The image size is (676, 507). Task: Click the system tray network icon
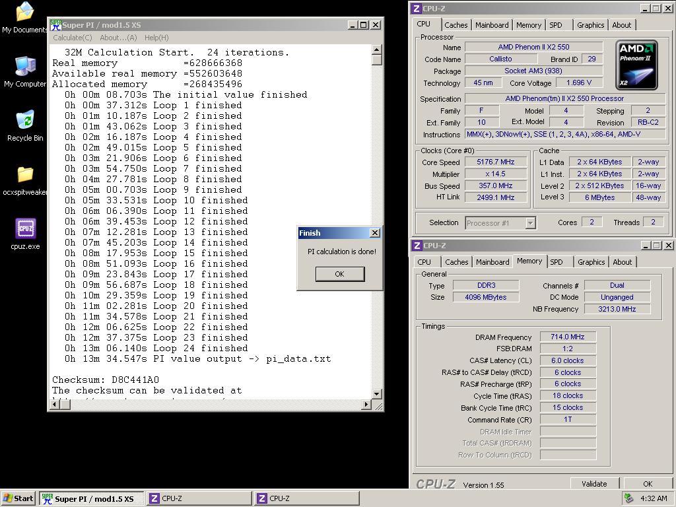click(x=628, y=498)
